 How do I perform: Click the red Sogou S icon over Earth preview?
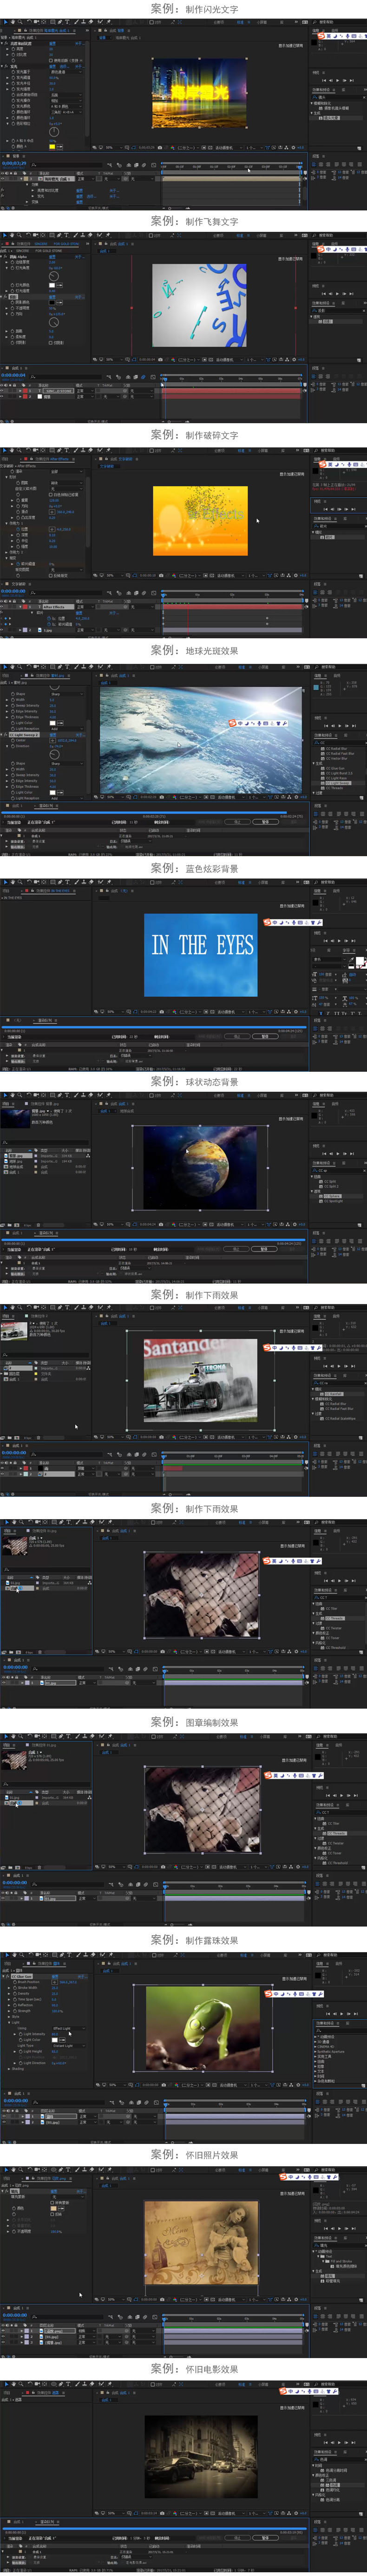tap(232, 723)
